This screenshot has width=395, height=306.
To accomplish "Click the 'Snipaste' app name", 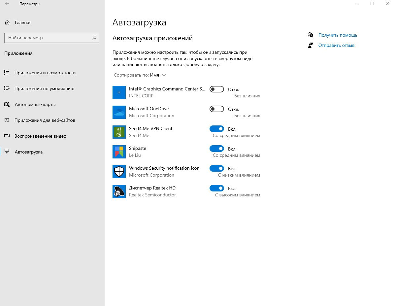I will tap(138, 148).
